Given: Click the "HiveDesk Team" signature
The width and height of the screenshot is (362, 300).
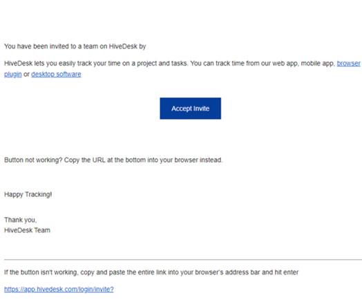Looking at the screenshot, I should click(x=27, y=230).
